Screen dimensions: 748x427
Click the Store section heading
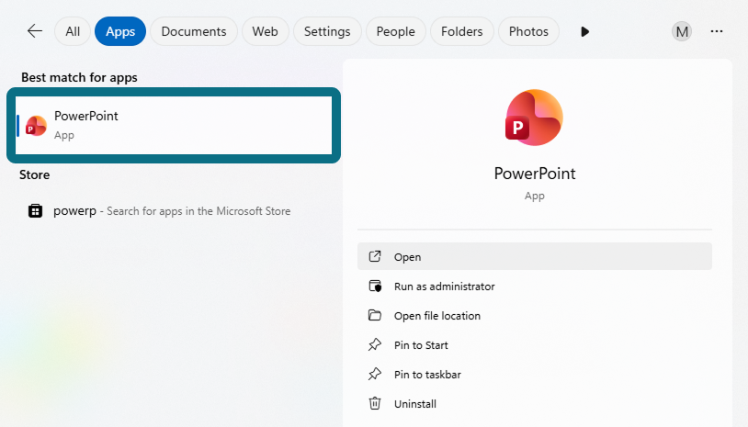[34, 174]
